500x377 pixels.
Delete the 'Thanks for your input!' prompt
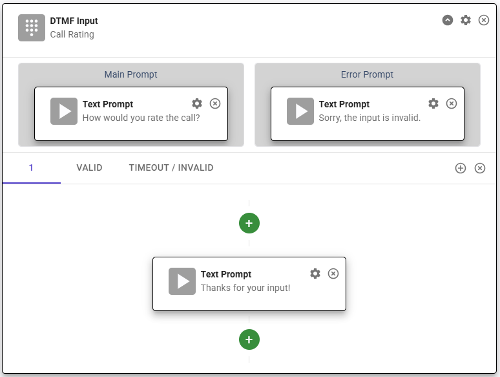(x=333, y=274)
